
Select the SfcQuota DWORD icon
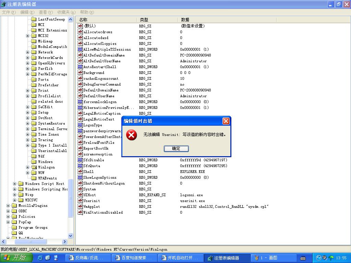click(x=80, y=166)
